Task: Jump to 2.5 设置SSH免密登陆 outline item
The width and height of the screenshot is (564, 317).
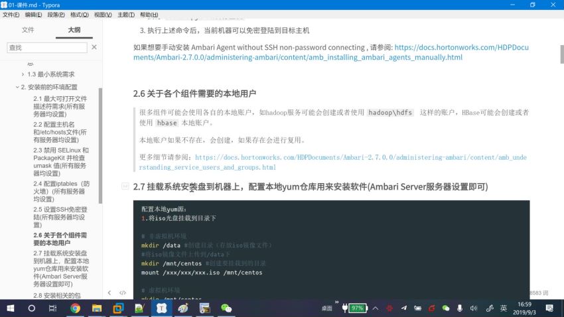Action: (x=60, y=217)
